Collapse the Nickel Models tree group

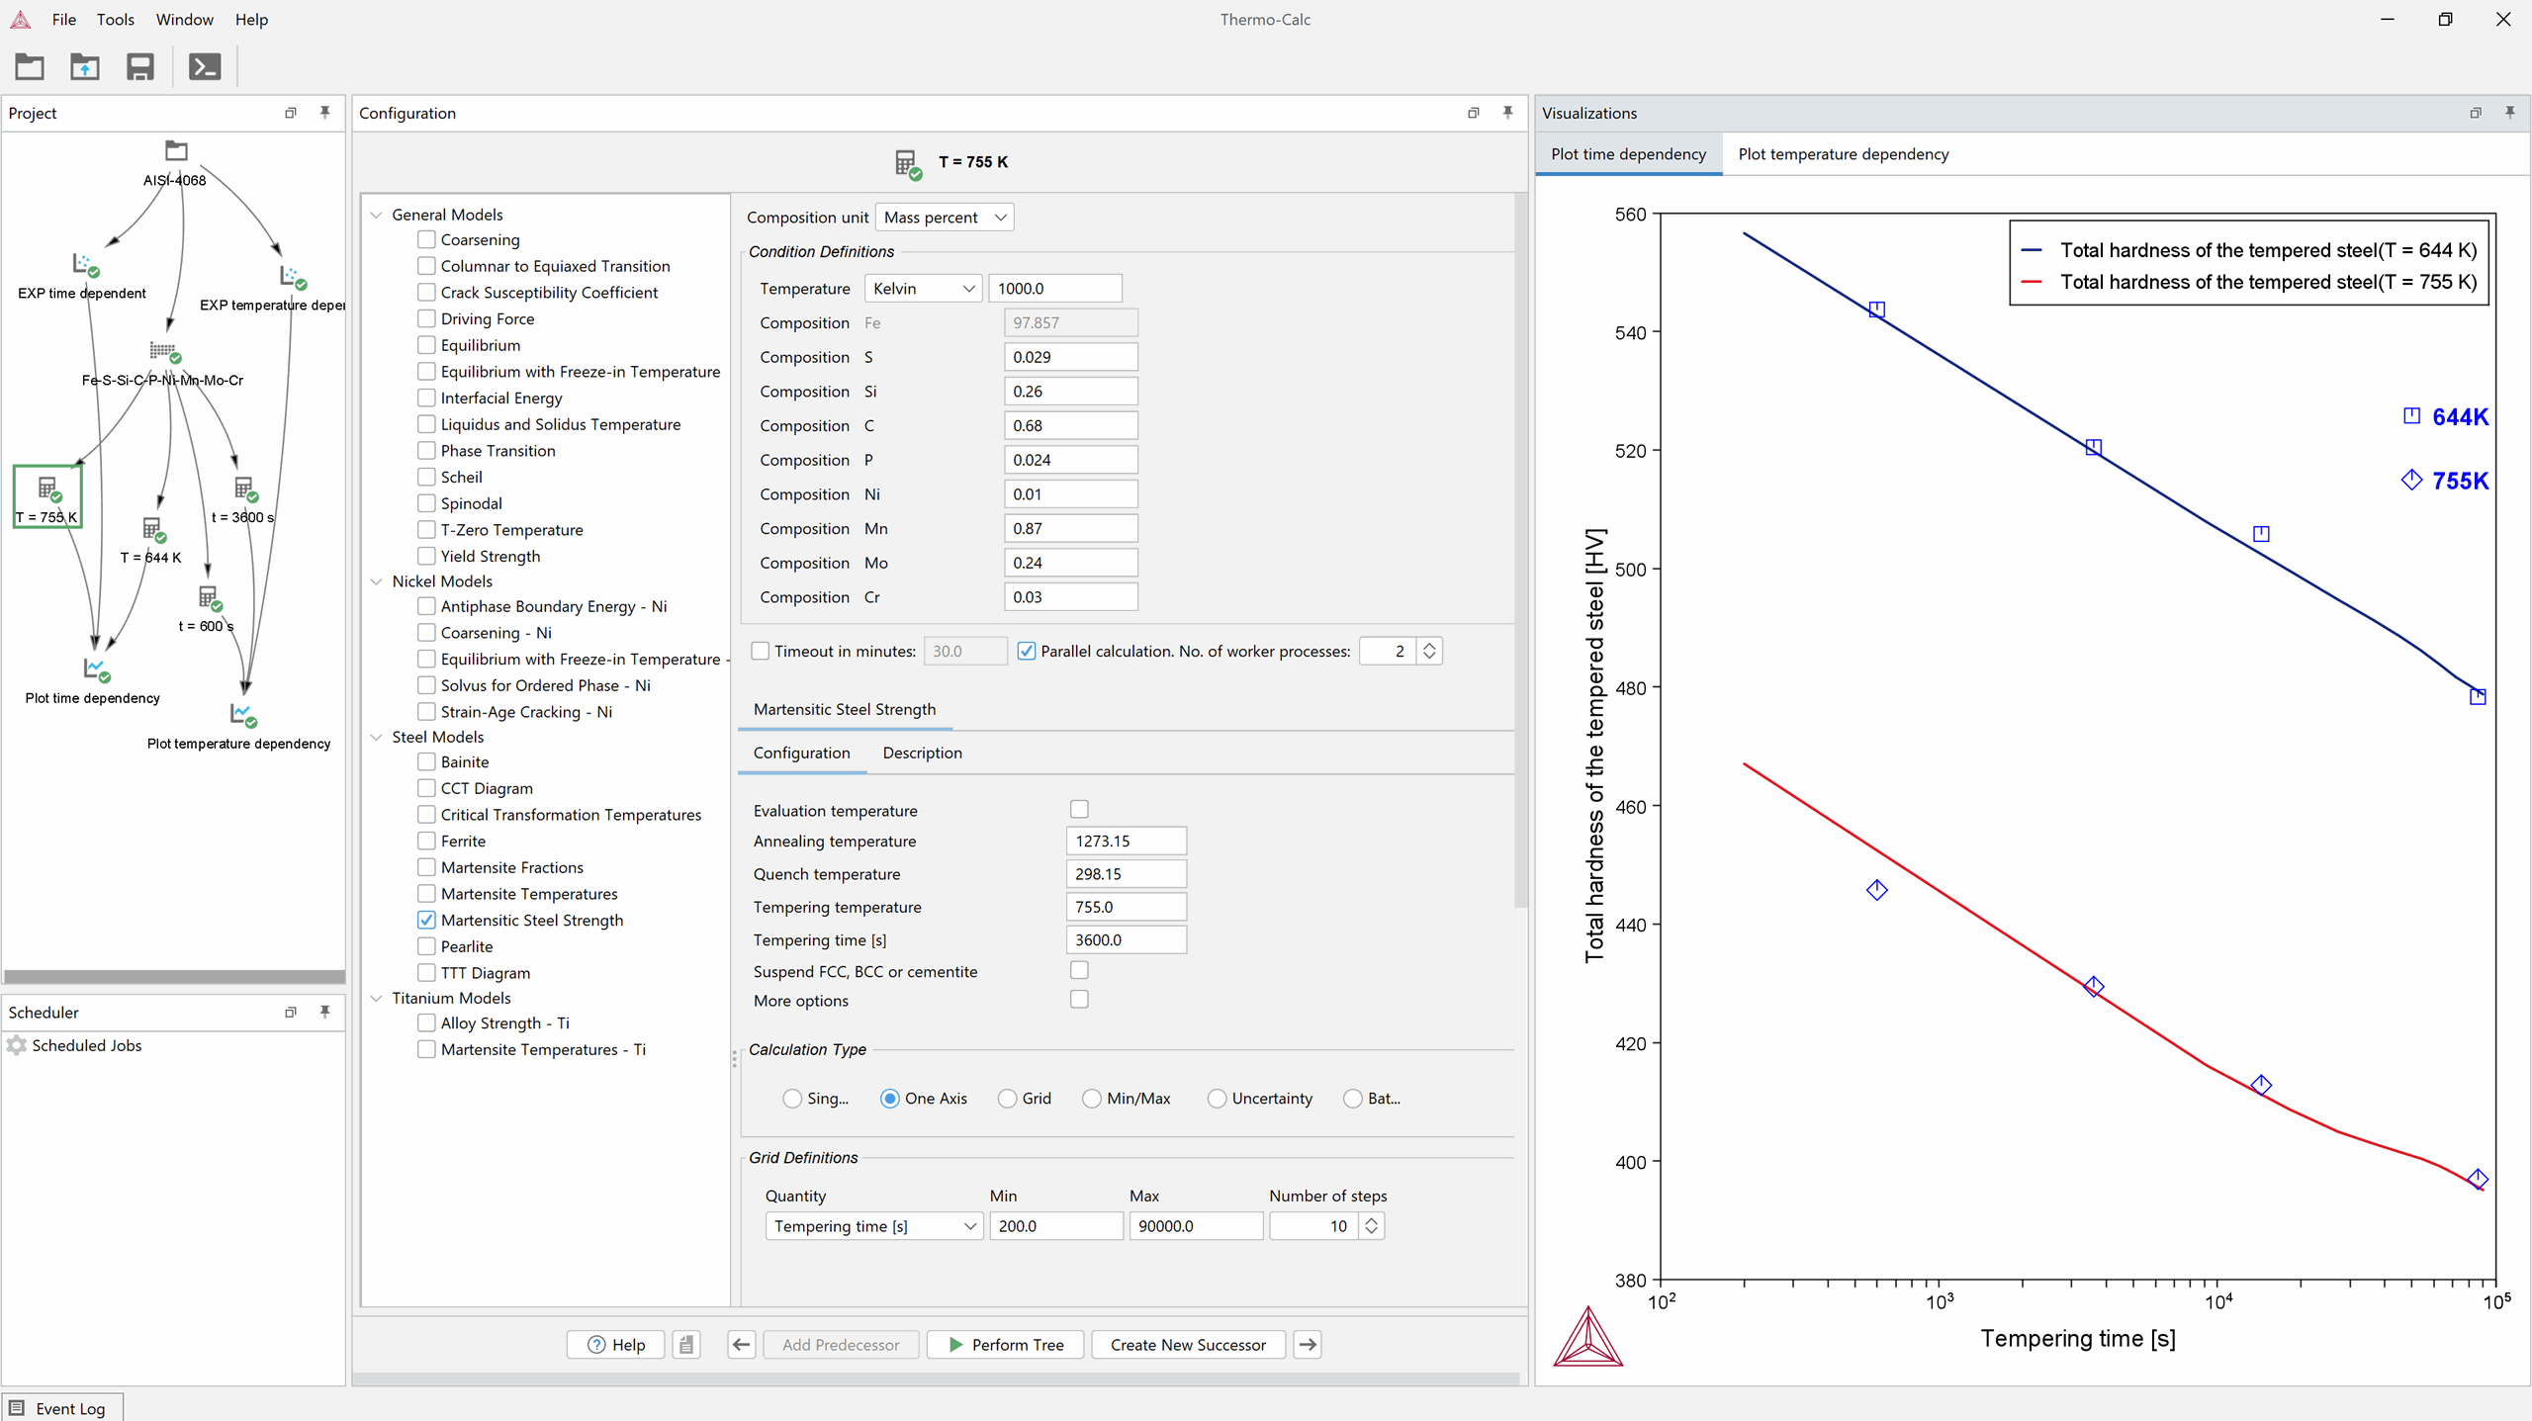click(x=377, y=581)
